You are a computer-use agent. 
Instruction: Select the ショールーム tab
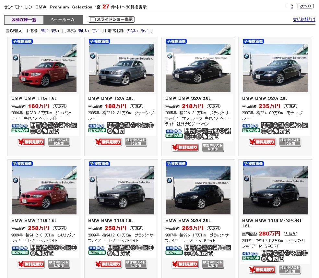[x=63, y=20]
